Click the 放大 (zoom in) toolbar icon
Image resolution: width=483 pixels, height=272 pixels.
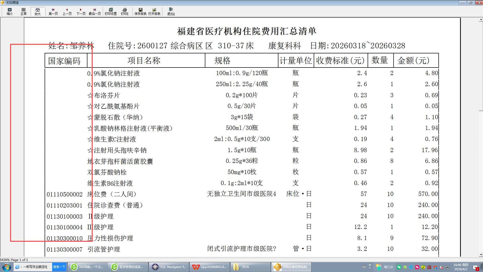click(x=38, y=12)
